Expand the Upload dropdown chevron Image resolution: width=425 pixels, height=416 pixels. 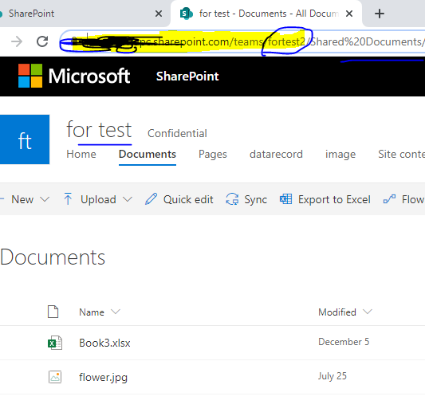coord(128,199)
